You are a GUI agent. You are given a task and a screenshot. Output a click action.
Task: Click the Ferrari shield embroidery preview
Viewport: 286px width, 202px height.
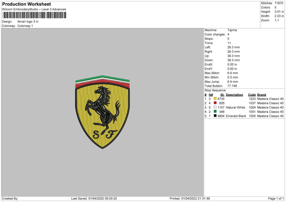(x=102, y=112)
